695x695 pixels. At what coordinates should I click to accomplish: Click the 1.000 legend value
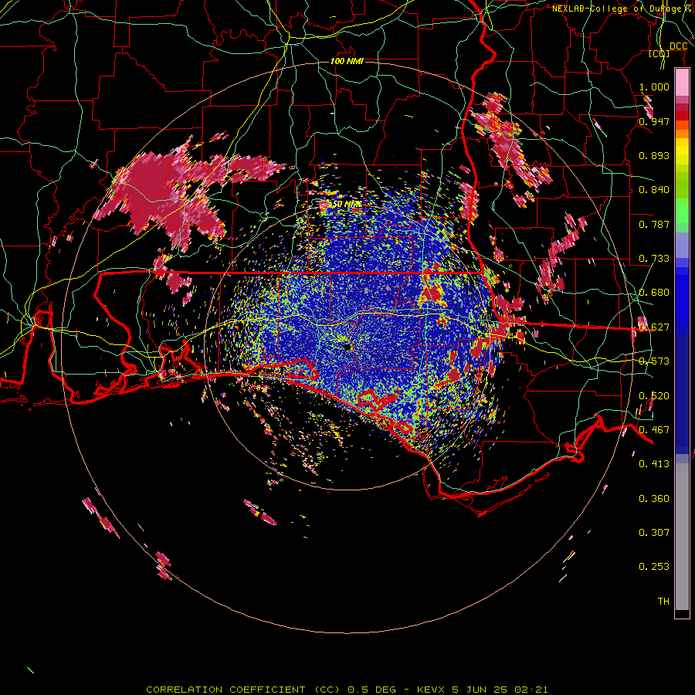click(x=654, y=86)
